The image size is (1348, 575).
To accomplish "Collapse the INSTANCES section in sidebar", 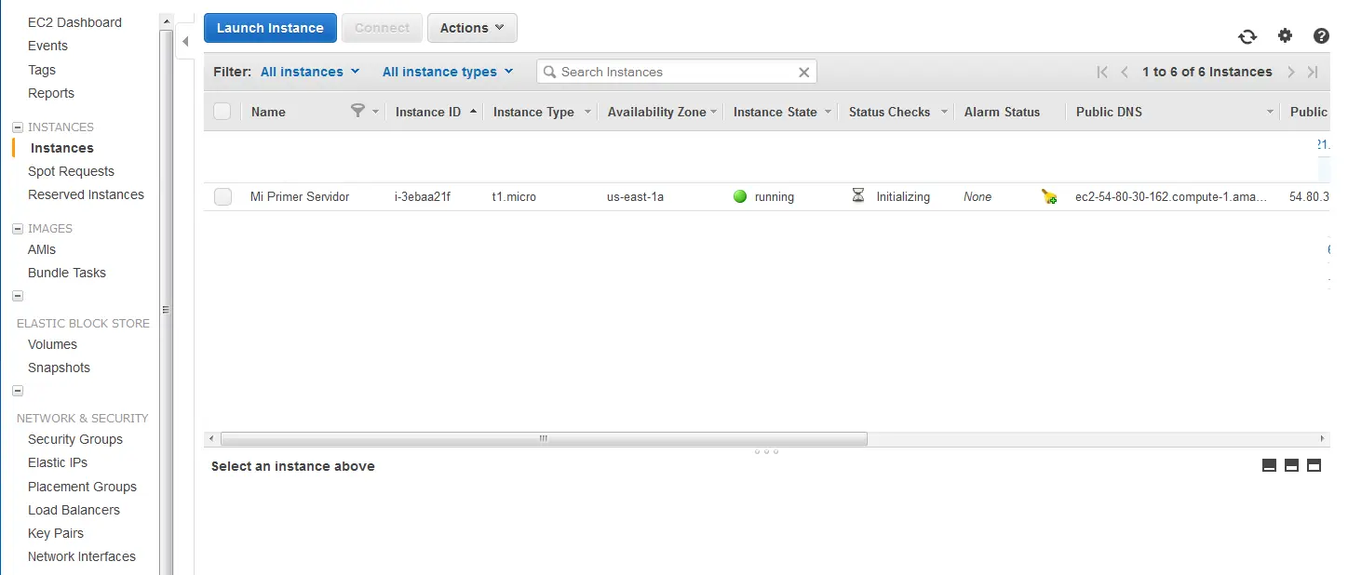I will coord(17,127).
